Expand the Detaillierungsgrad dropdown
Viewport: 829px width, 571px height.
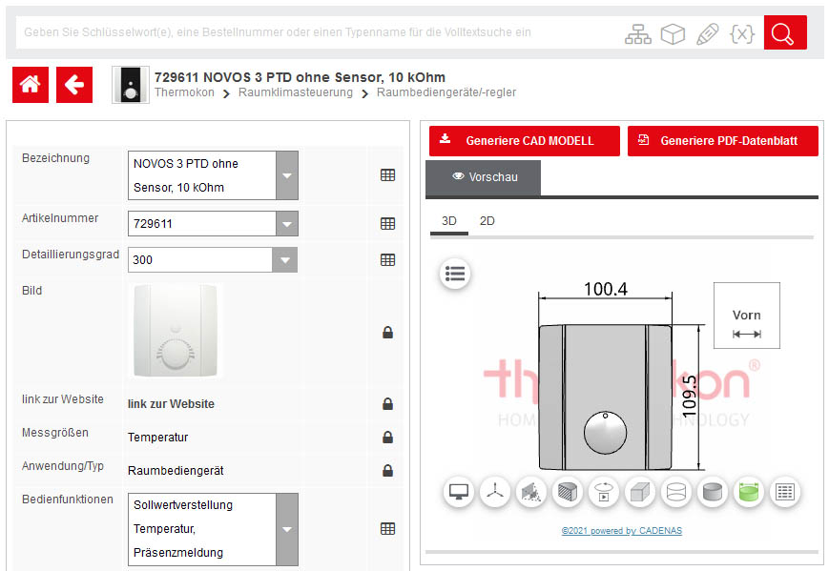click(286, 259)
